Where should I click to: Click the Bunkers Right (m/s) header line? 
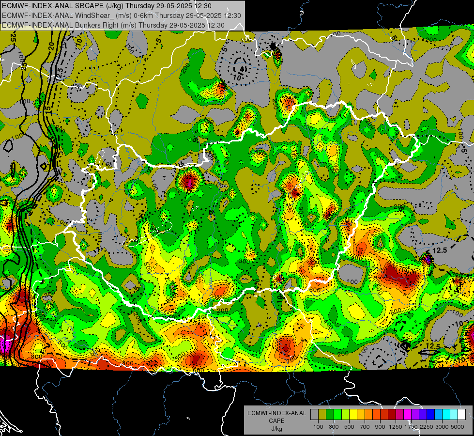(x=113, y=25)
